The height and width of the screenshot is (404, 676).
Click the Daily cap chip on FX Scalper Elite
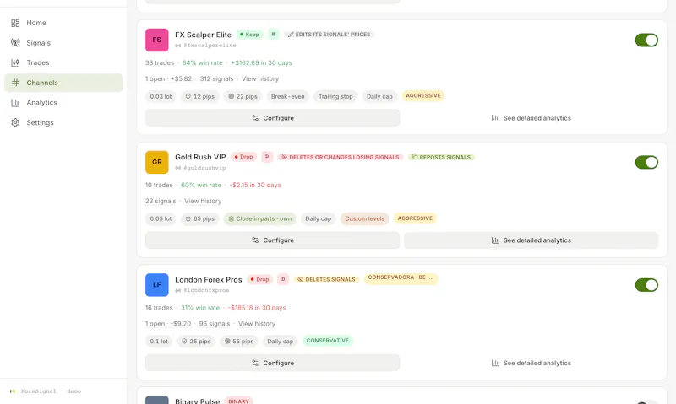coord(379,96)
